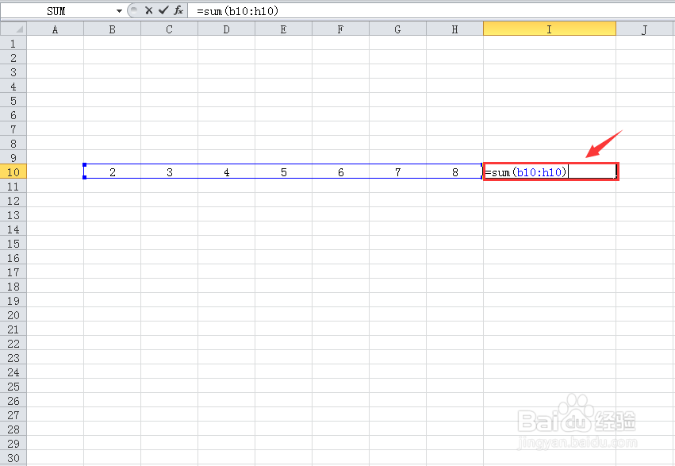Cancel the formula entry with the X icon
Viewport: 675px width, 466px height.
pos(149,11)
